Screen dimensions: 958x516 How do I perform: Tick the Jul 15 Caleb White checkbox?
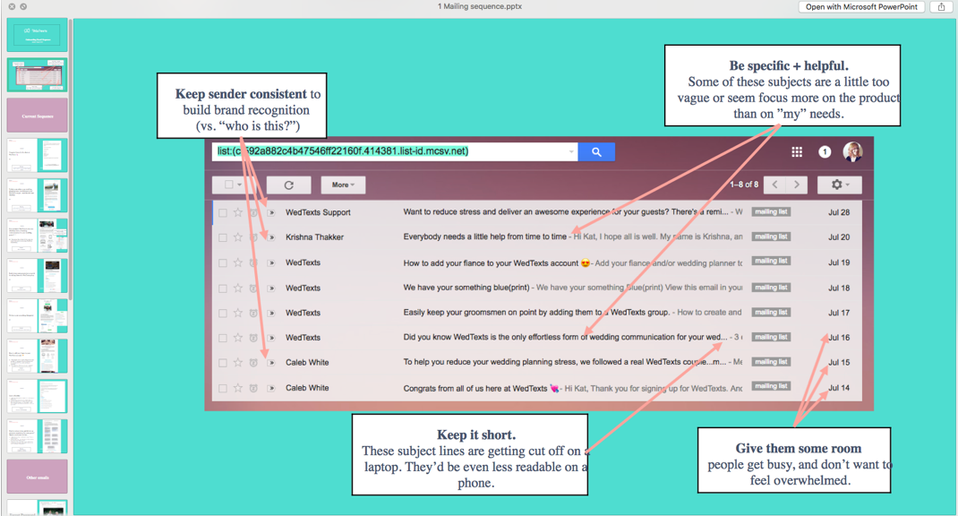pyautogui.click(x=222, y=363)
